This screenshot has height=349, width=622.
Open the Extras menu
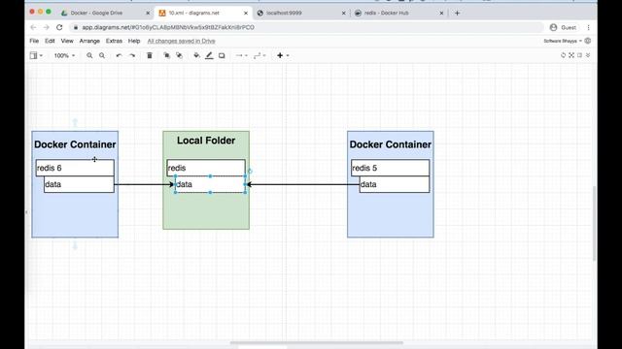pyautogui.click(x=114, y=41)
